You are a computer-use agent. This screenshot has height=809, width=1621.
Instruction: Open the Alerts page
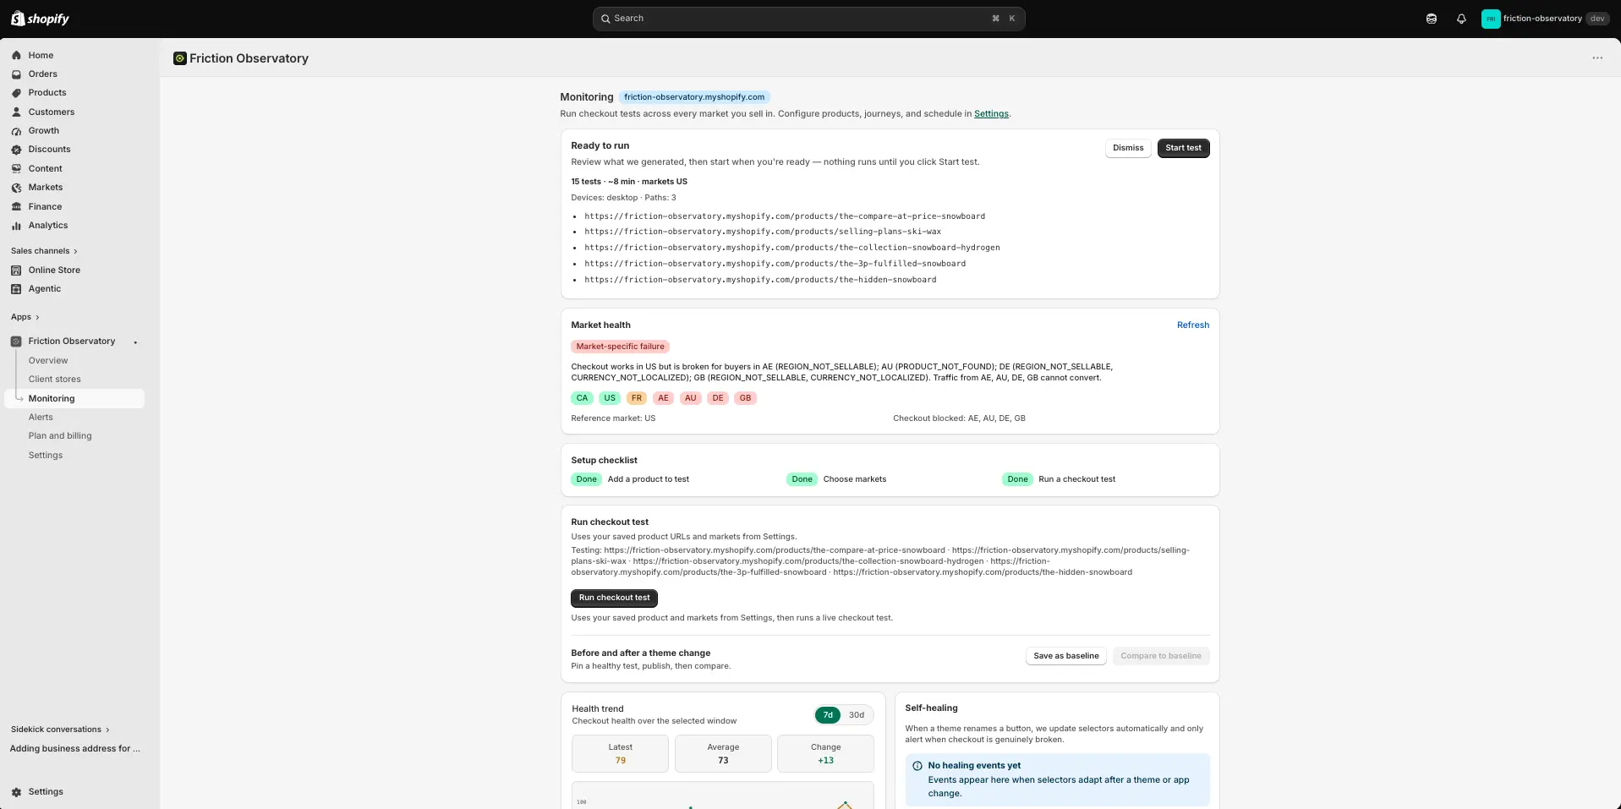coord(41,418)
